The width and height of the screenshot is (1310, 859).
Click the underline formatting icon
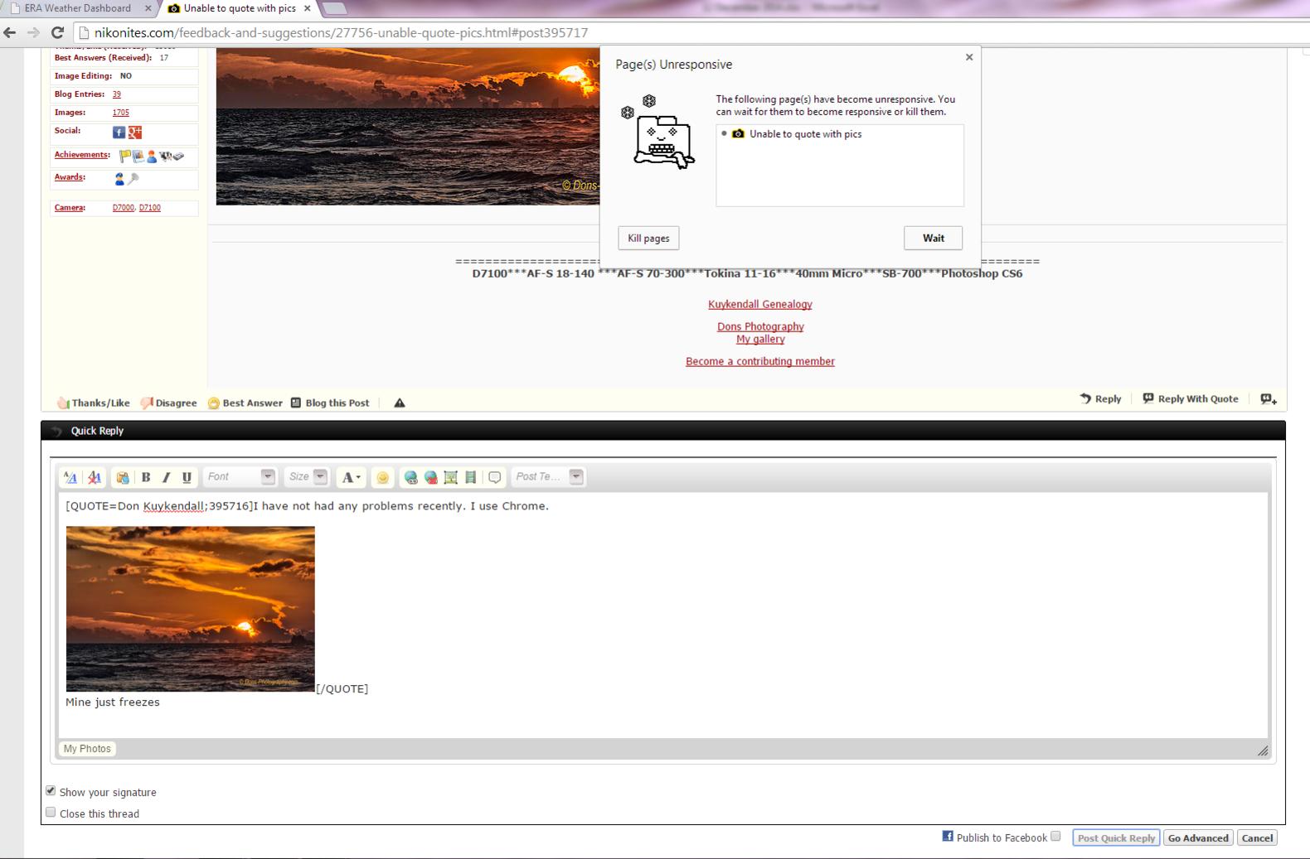tap(187, 477)
